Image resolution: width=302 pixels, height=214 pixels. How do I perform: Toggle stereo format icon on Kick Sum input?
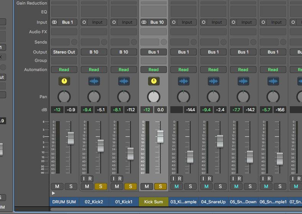pyautogui.click(x=144, y=22)
